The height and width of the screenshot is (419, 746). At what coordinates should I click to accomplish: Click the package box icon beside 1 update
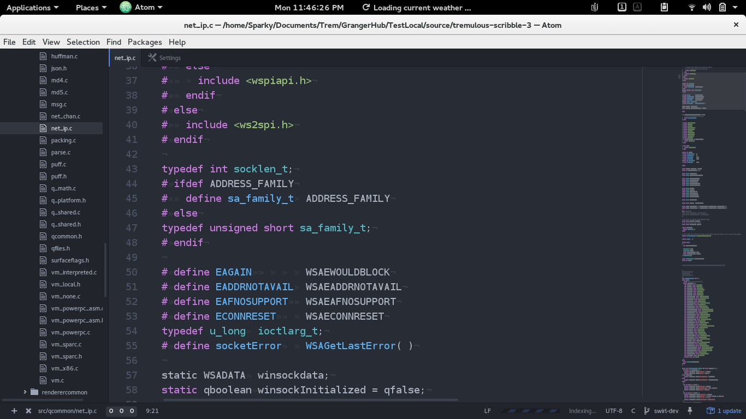coord(711,411)
